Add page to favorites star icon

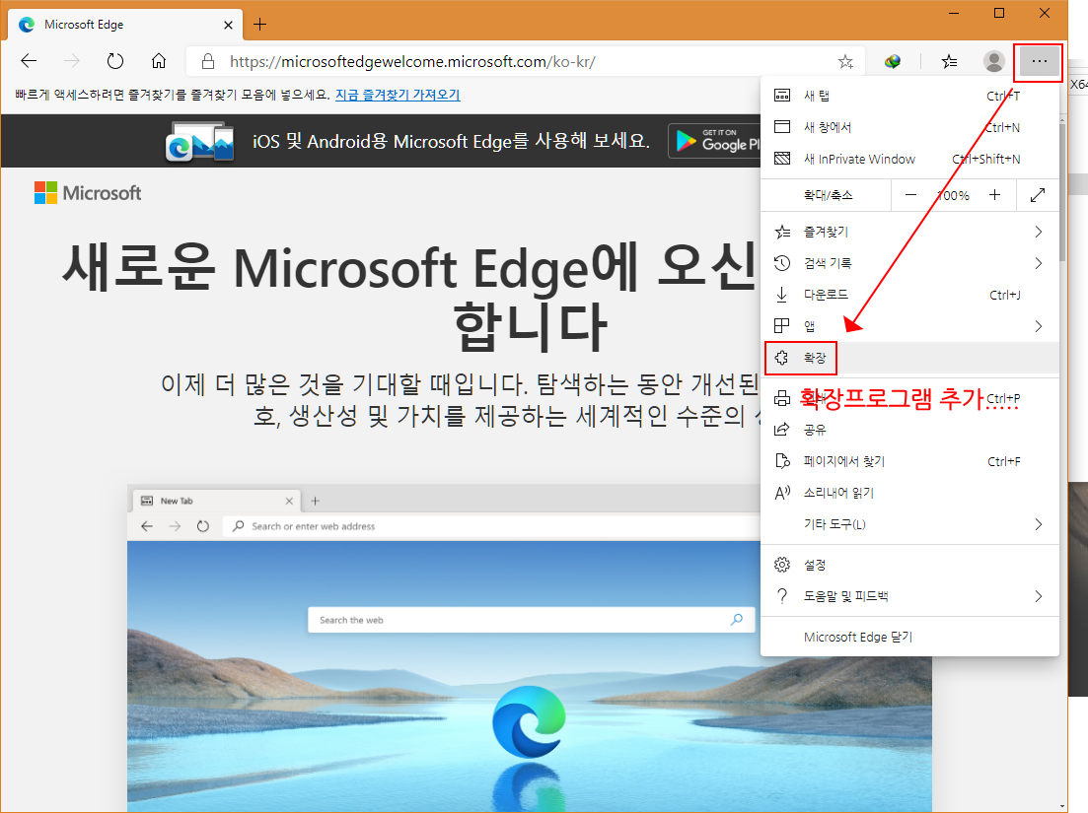[x=845, y=62]
